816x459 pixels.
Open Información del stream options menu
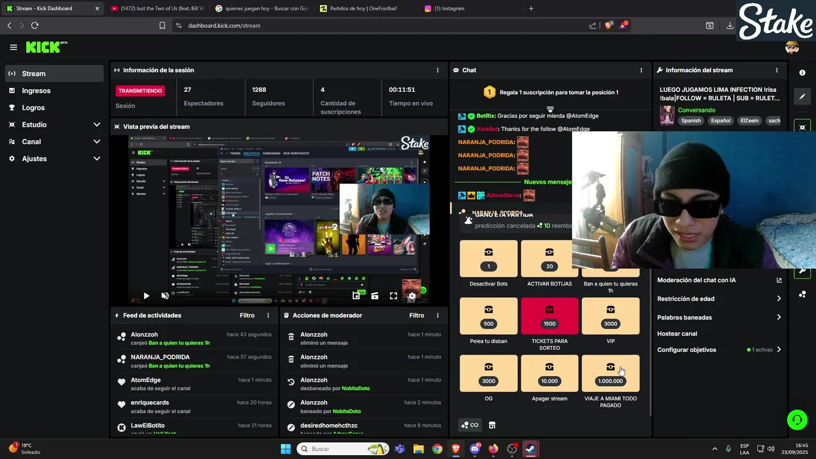(776, 70)
